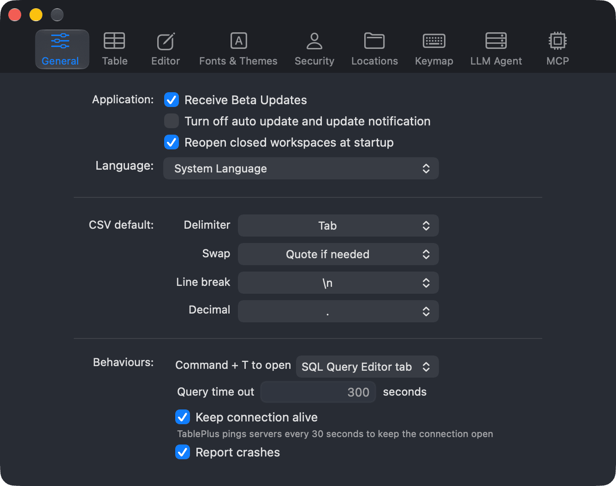Image resolution: width=616 pixels, height=486 pixels.
Task: Open the Table preferences pane
Action: coord(114,49)
